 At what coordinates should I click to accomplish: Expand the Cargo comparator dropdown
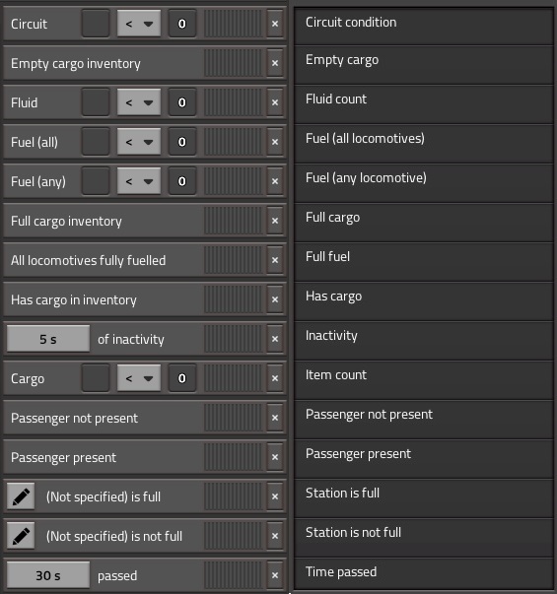tap(139, 378)
